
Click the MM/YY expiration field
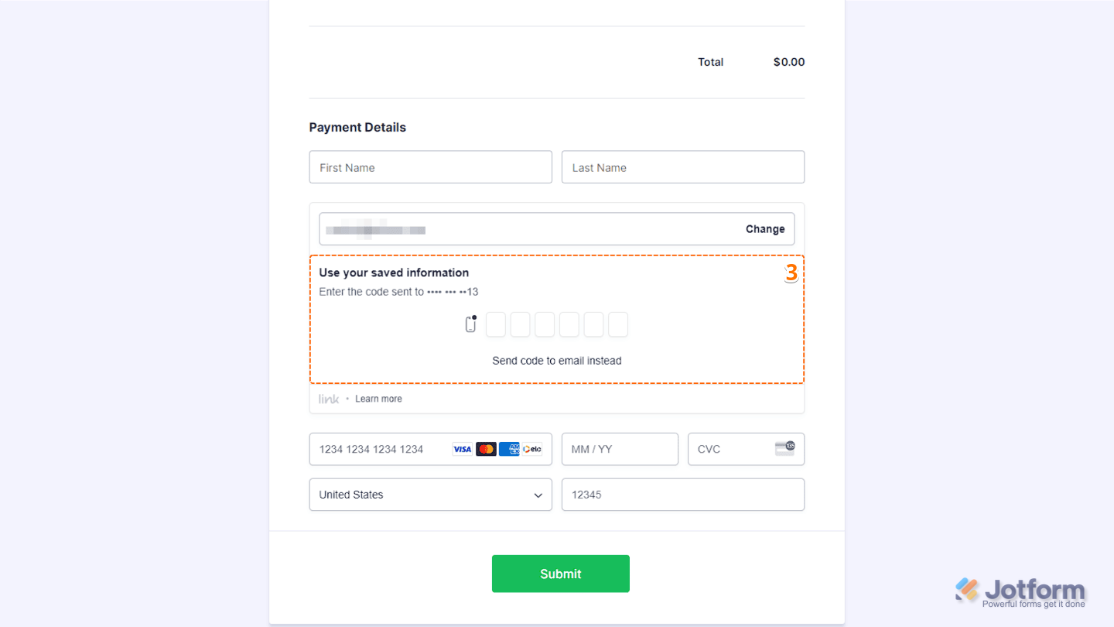tap(619, 449)
